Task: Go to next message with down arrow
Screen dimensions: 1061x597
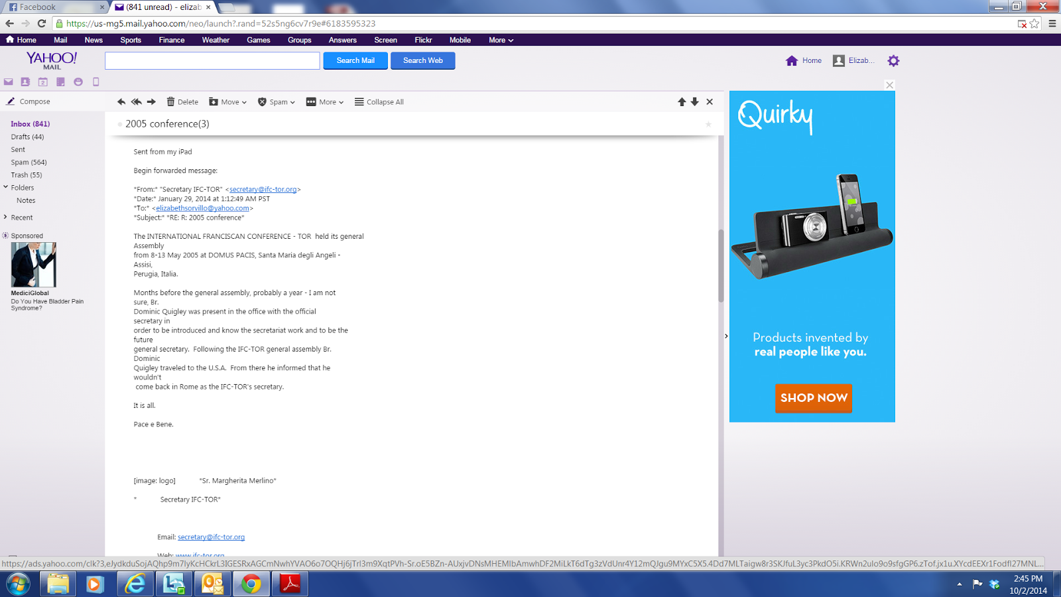Action: (695, 101)
